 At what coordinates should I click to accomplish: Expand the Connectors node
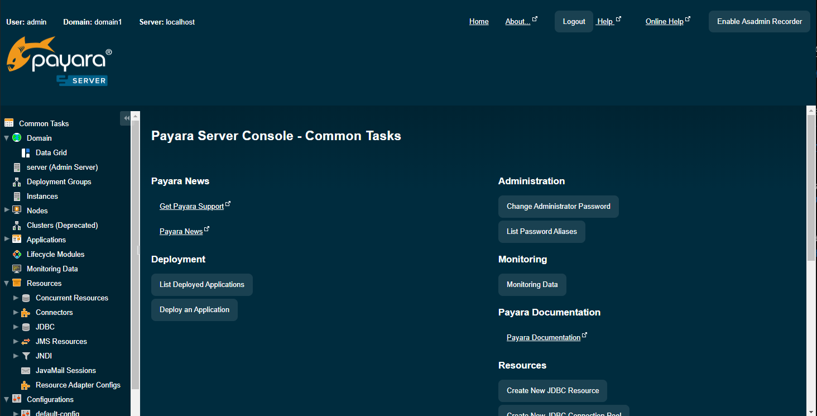pos(16,312)
